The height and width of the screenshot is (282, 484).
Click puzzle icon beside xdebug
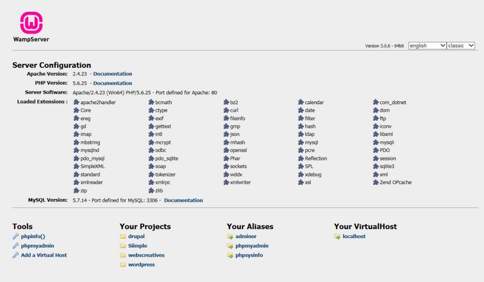[301, 174]
